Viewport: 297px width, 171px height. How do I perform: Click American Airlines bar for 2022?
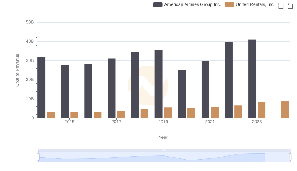[229, 80]
